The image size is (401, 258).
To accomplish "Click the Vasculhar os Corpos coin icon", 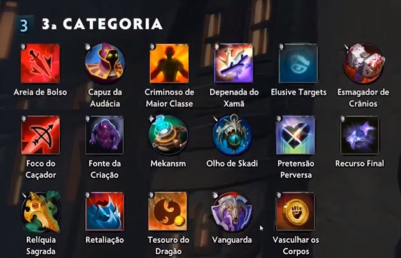I will pos(295,212).
